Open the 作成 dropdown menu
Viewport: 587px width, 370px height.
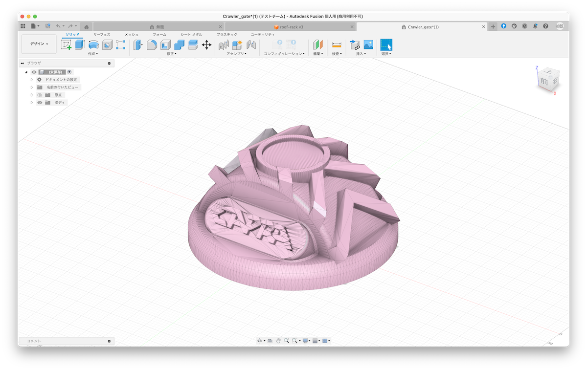pyautogui.click(x=93, y=54)
